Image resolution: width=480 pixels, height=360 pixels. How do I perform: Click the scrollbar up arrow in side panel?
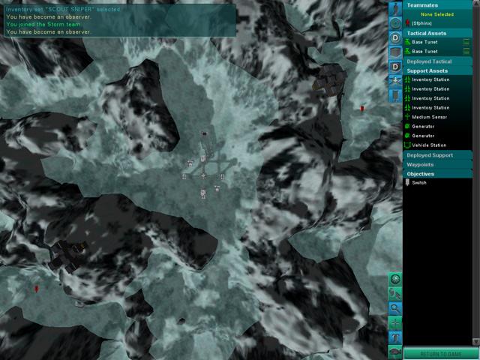point(476,1)
